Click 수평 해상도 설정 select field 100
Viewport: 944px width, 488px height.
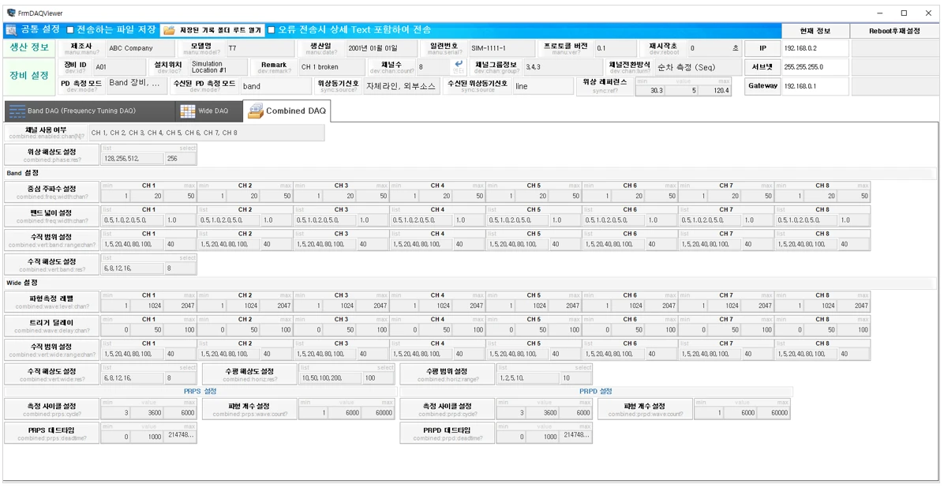tap(379, 377)
